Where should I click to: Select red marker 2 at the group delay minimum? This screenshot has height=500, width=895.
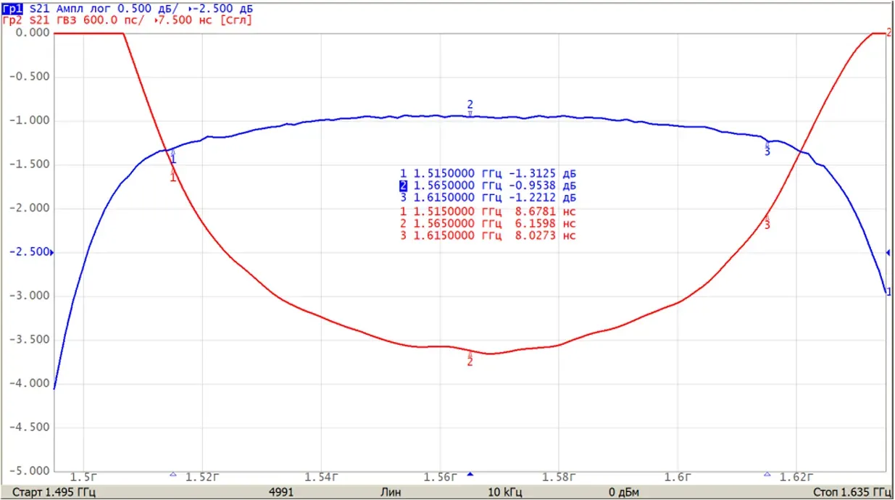coord(470,359)
